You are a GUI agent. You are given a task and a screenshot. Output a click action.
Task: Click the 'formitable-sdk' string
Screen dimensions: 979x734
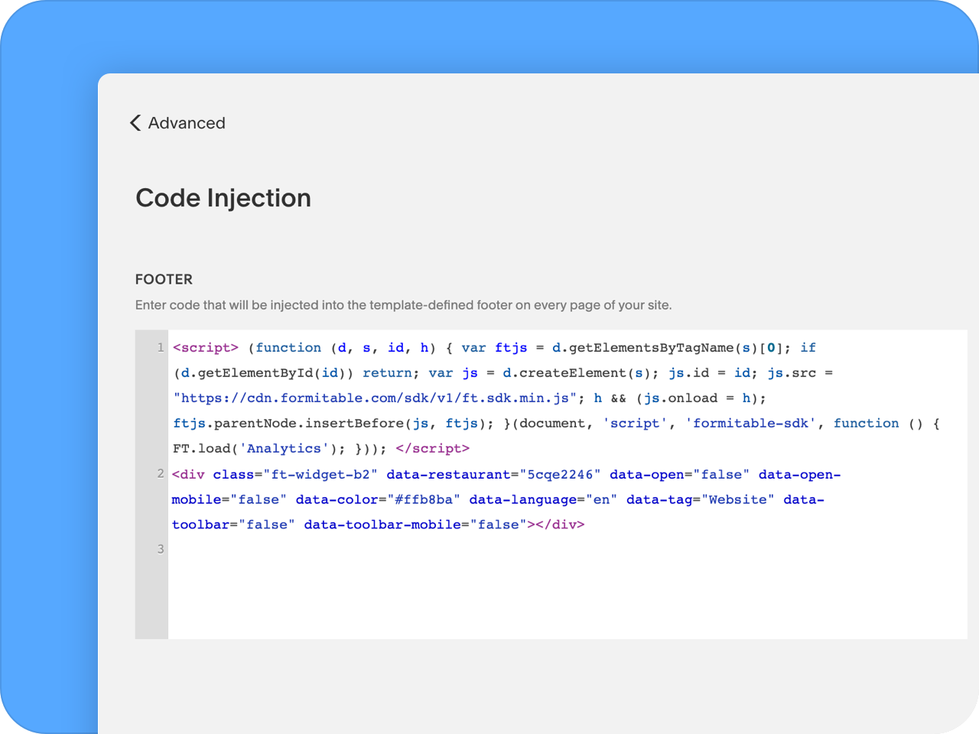[x=750, y=424]
